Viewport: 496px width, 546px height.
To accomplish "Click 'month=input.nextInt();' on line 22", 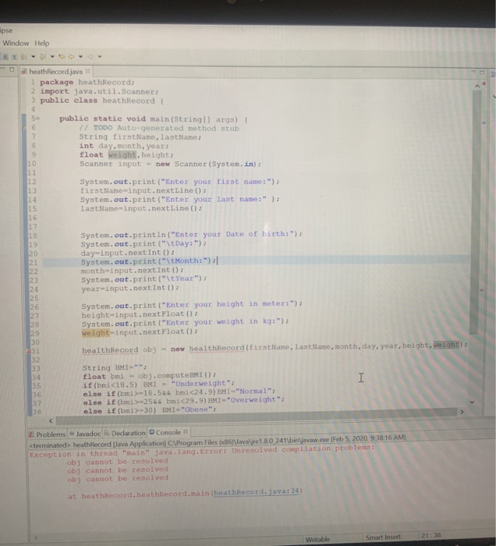I will 133,270.
